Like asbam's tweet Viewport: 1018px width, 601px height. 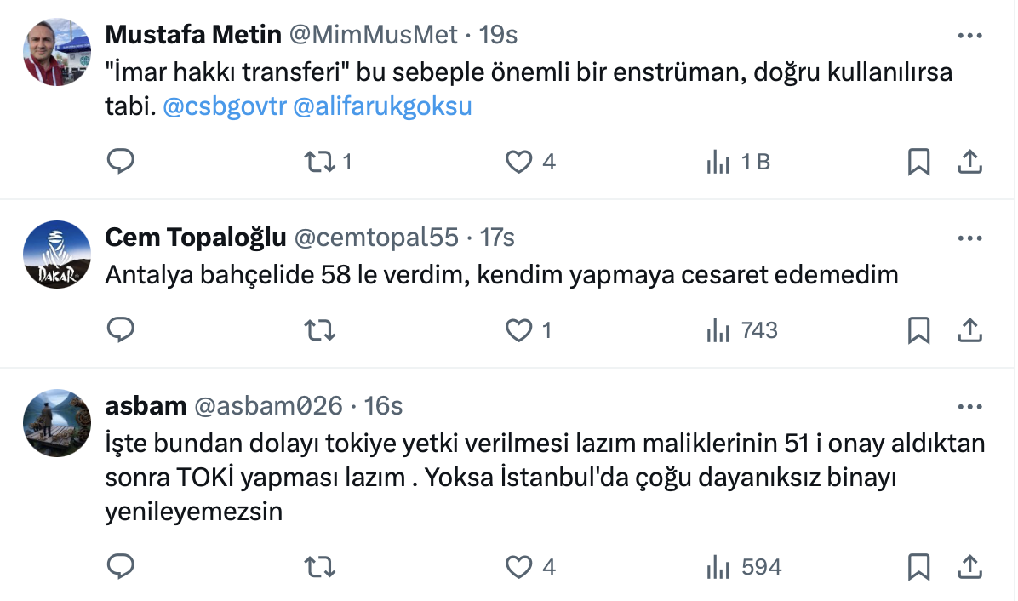(x=518, y=566)
